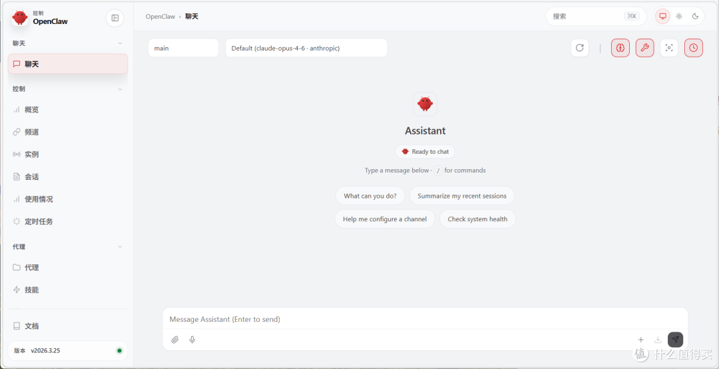Open 会话 sessions in sidebar
719x369 pixels.
[x=68, y=177]
